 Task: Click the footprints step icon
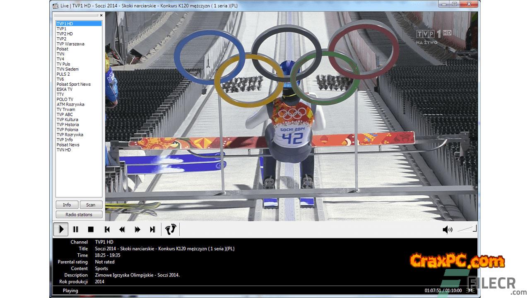(x=171, y=229)
